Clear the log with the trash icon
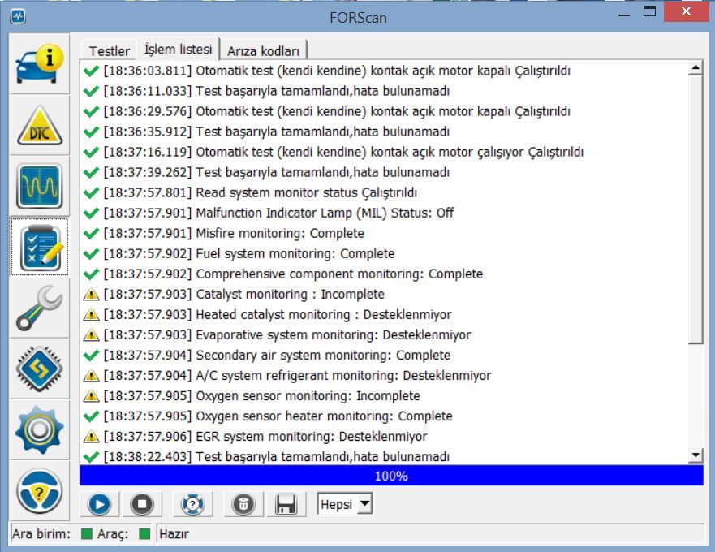The height and width of the screenshot is (552, 715). click(243, 504)
